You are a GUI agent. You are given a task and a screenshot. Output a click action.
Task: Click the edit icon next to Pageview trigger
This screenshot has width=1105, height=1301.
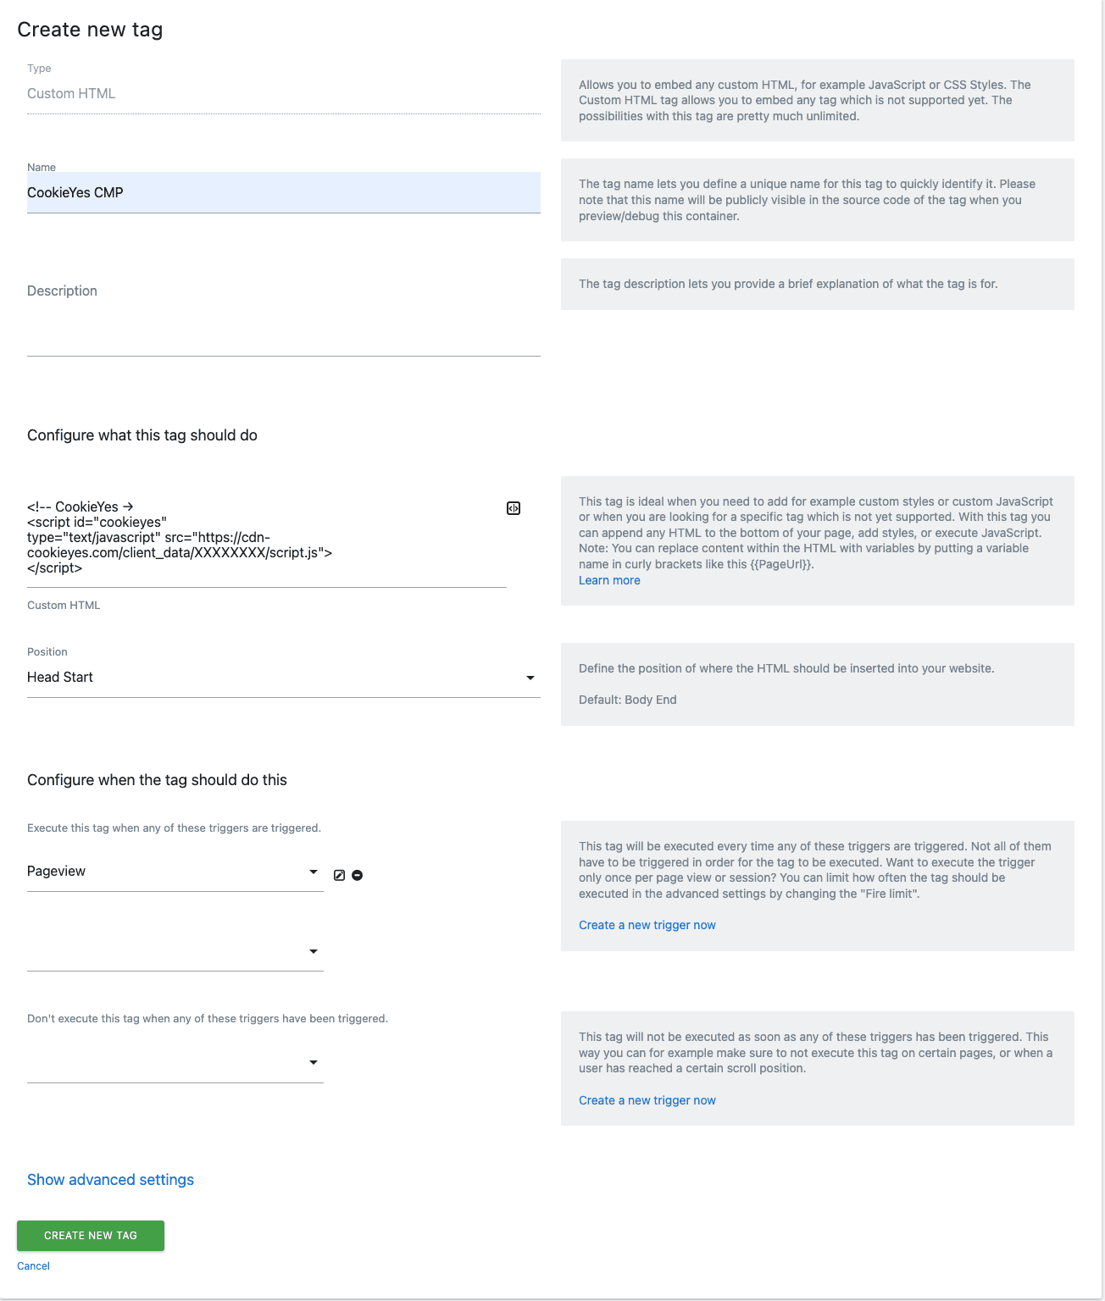339,875
